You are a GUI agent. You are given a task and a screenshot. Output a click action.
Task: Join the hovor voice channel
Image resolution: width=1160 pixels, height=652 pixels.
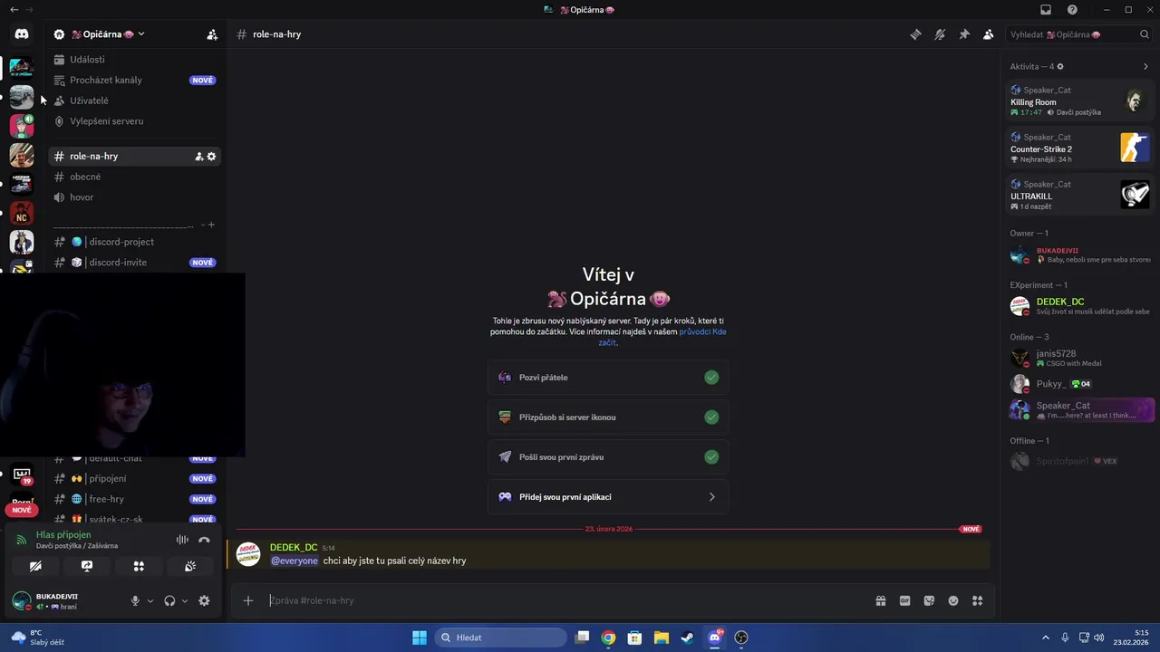click(134, 197)
